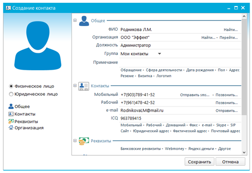The width and height of the screenshot is (252, 173).
Task: Click the card icon next to Контакты in sidebar
Action: (11, 114)
